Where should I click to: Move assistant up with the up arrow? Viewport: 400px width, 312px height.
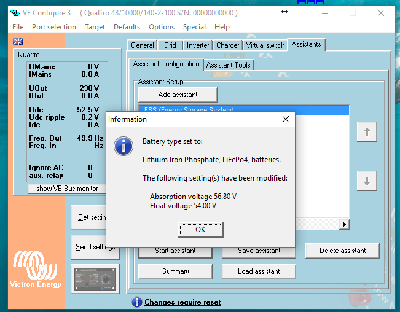pos(367,132)
